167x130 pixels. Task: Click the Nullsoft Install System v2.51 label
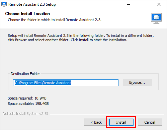[x=25, y=114]
